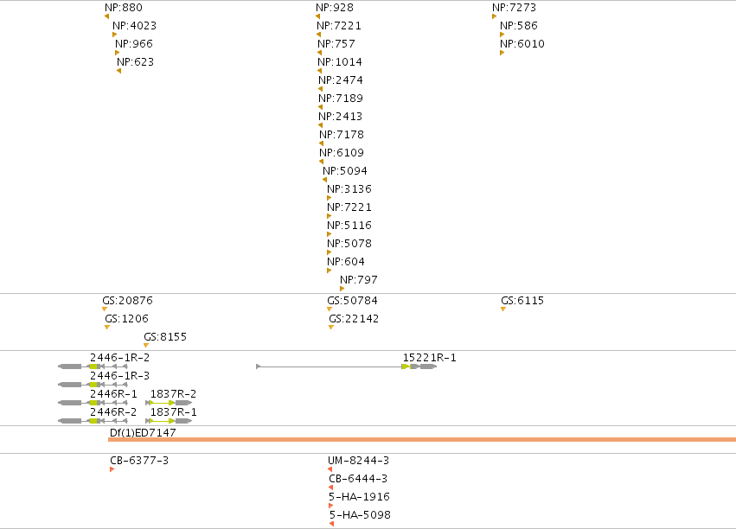Viewport: 736px width, 529px height.
Task: Choose insertion NP:5078
Action: (329, 252)
